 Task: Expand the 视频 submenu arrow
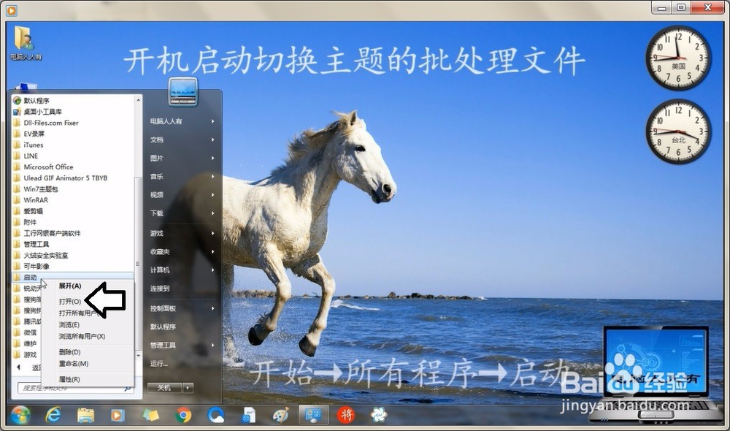point(212,195)
